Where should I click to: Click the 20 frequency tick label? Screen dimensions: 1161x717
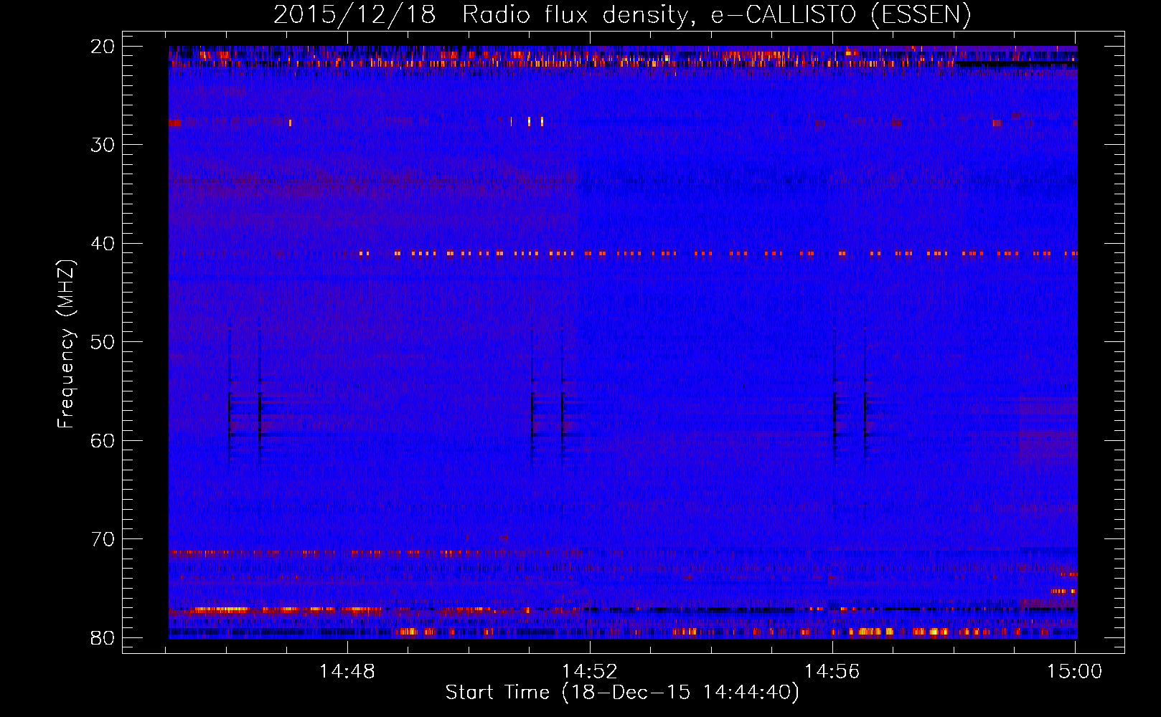point(103,47)
